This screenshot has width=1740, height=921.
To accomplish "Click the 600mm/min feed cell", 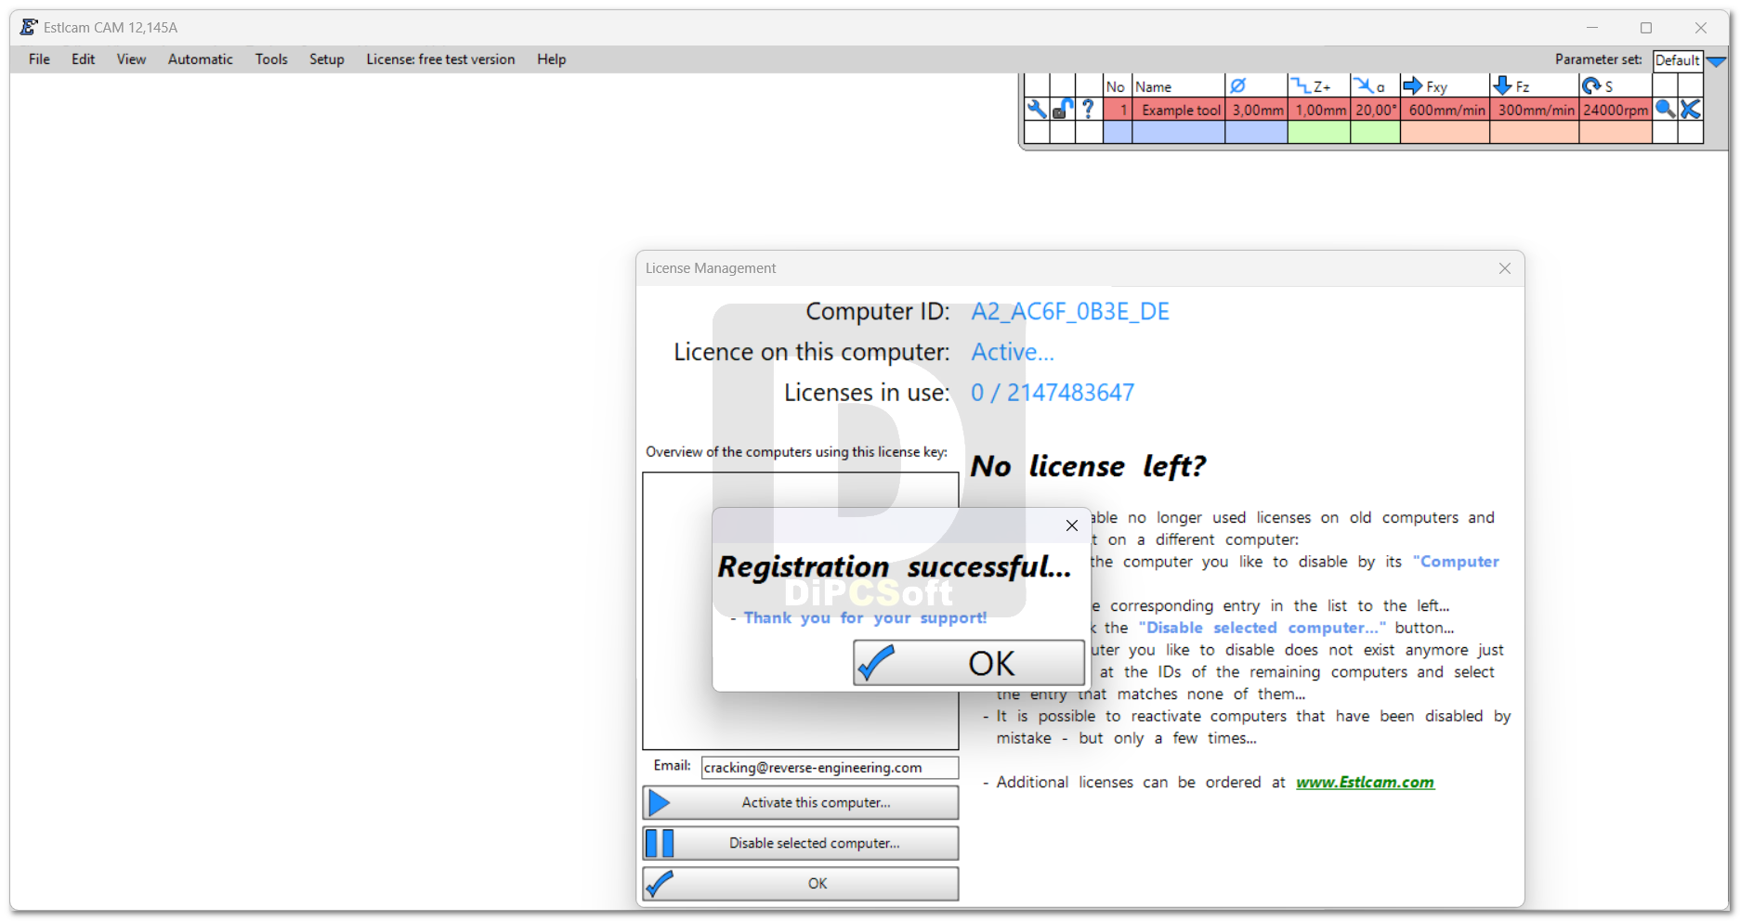I will 1445,110.
